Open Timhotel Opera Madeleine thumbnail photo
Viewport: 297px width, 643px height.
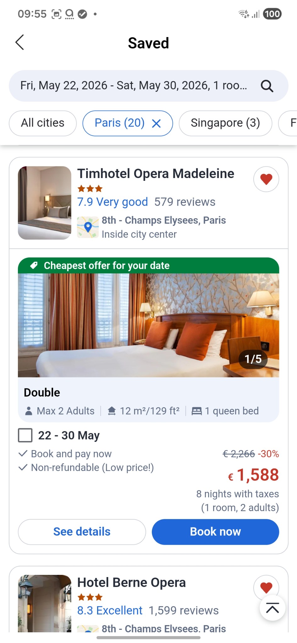tap(45, 203)
